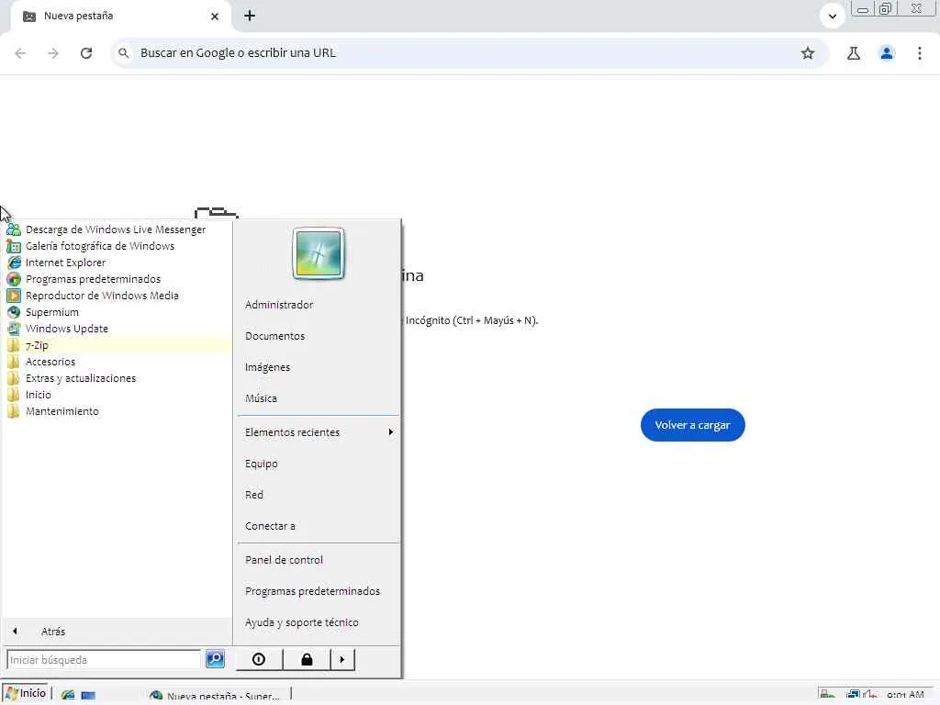Click the power button icon
The height and width of the screenshot is (705, 940).
coord(259,659)
